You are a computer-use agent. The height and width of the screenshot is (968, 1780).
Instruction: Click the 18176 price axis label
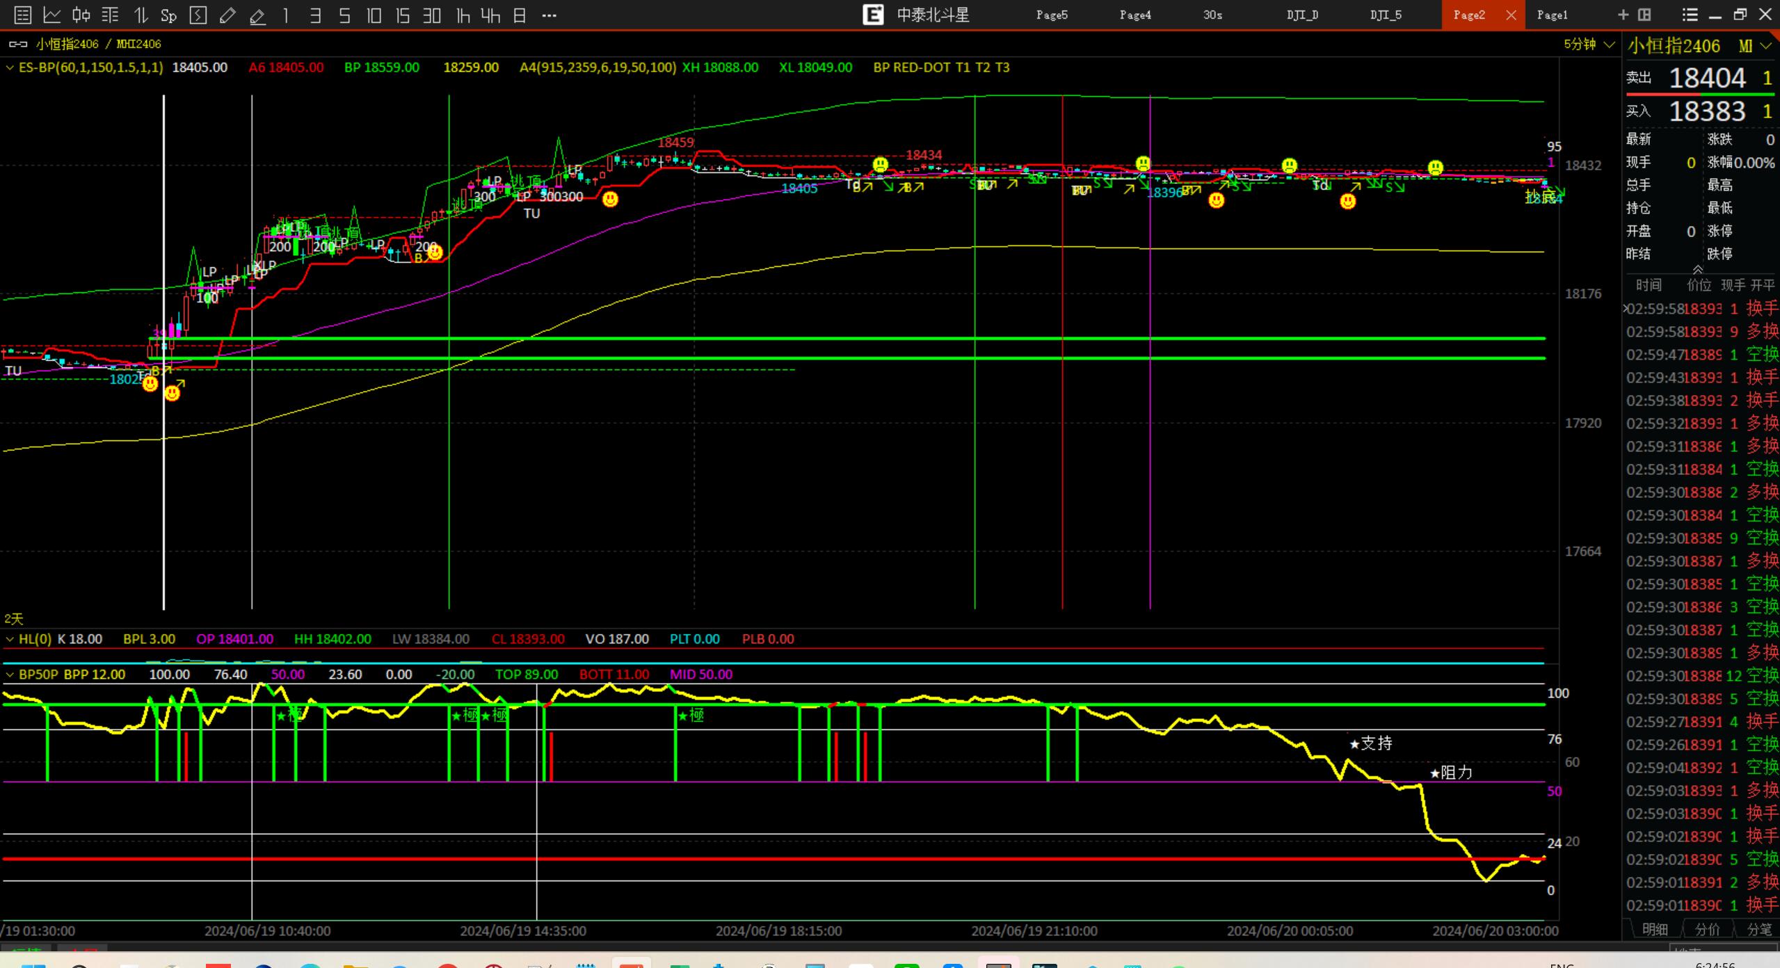[x=1583, y=293]
